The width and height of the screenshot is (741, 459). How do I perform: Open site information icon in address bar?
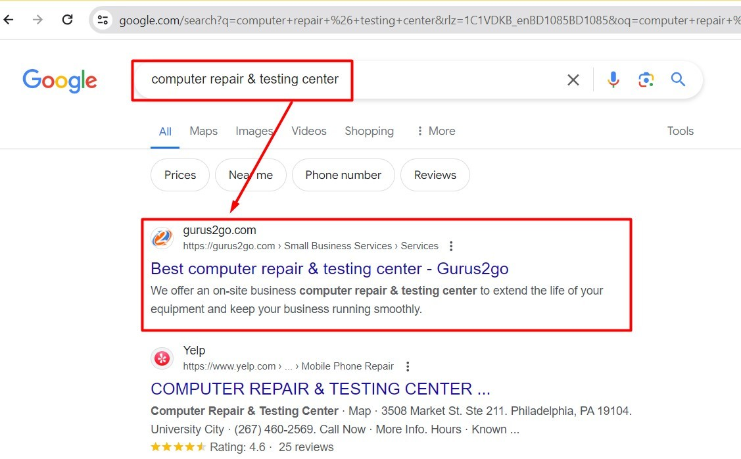[103, 20]
